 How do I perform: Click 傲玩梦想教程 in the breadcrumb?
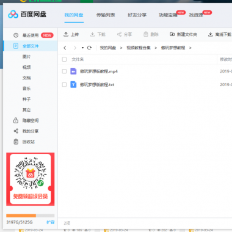[x=173, y=48]
